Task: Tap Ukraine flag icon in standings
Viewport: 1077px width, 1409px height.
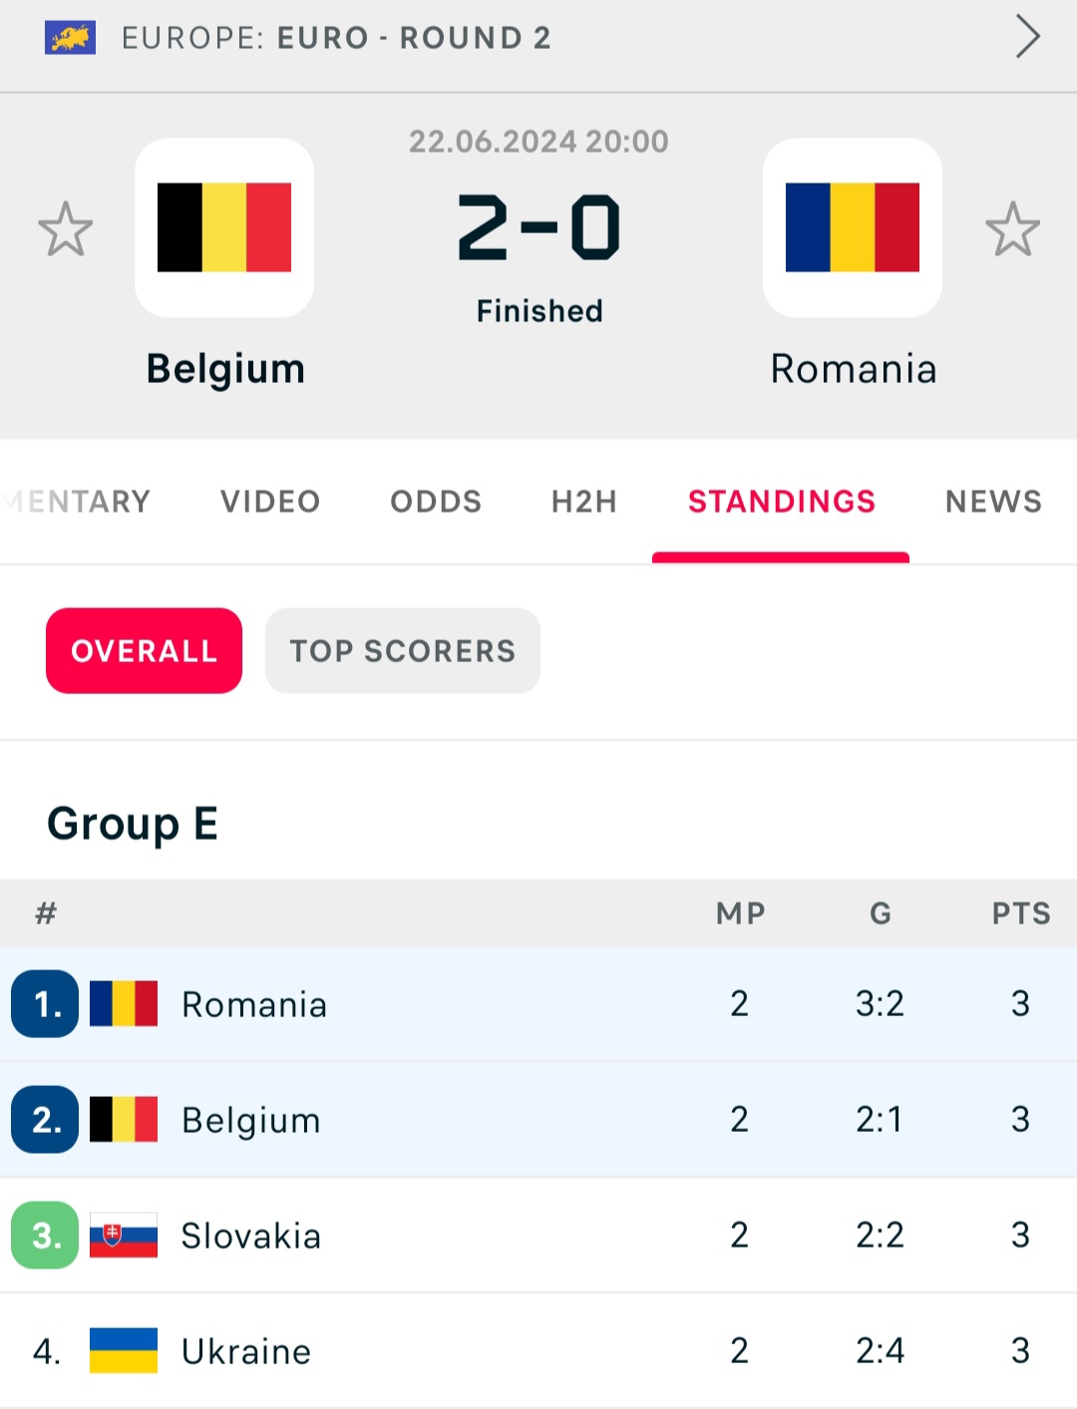Action: (124, 1351)
